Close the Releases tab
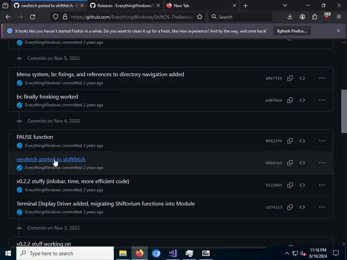347x260 pixels. pyautogui.click(x=158, y=6)
